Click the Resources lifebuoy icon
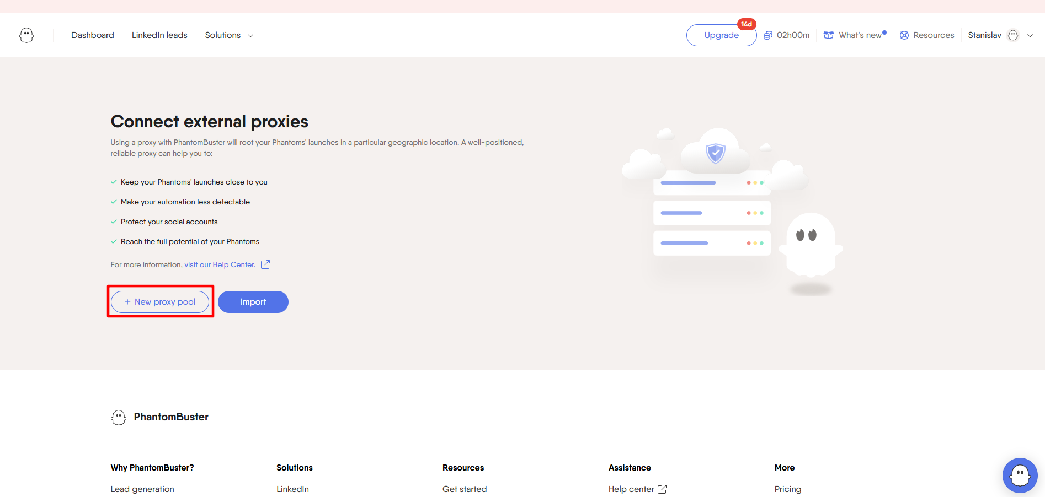1045x497 pixels. (904, 35)
